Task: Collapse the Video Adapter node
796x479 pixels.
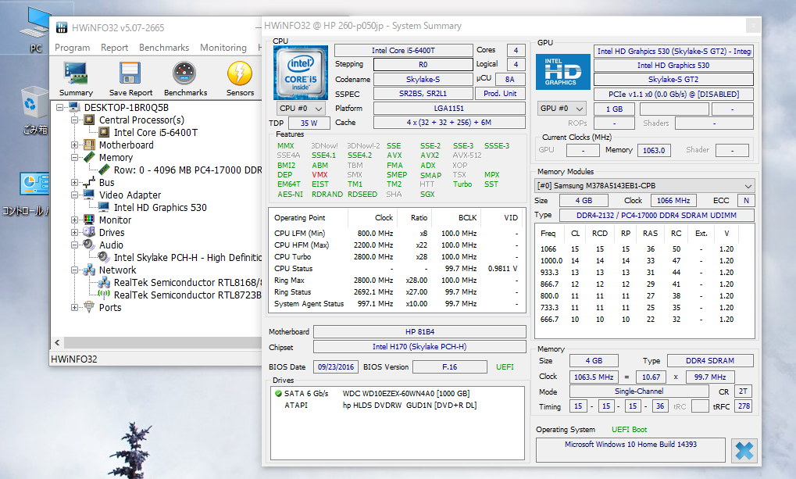Action: pyautogui.click(x=75, y=195)
